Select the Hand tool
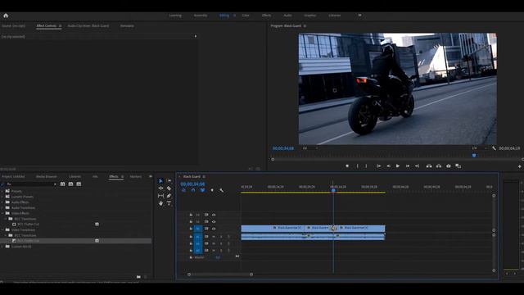 pos(160,203)
